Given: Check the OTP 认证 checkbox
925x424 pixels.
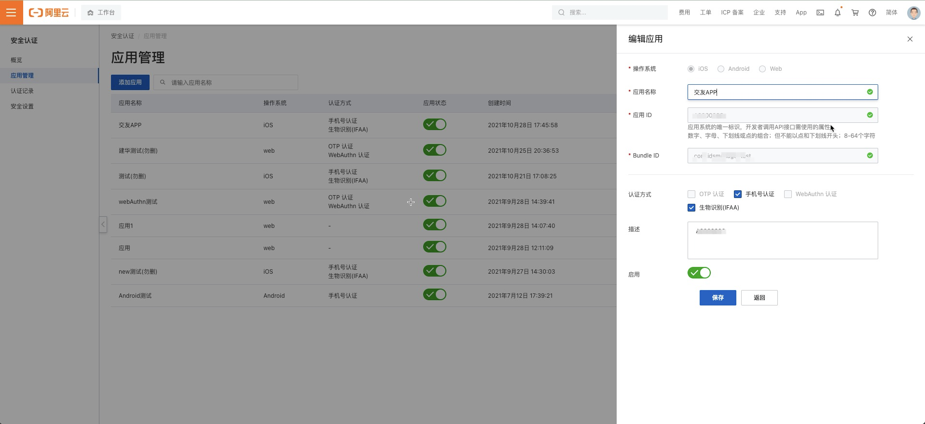Looking at the screenshot, I should pos(691,194).
